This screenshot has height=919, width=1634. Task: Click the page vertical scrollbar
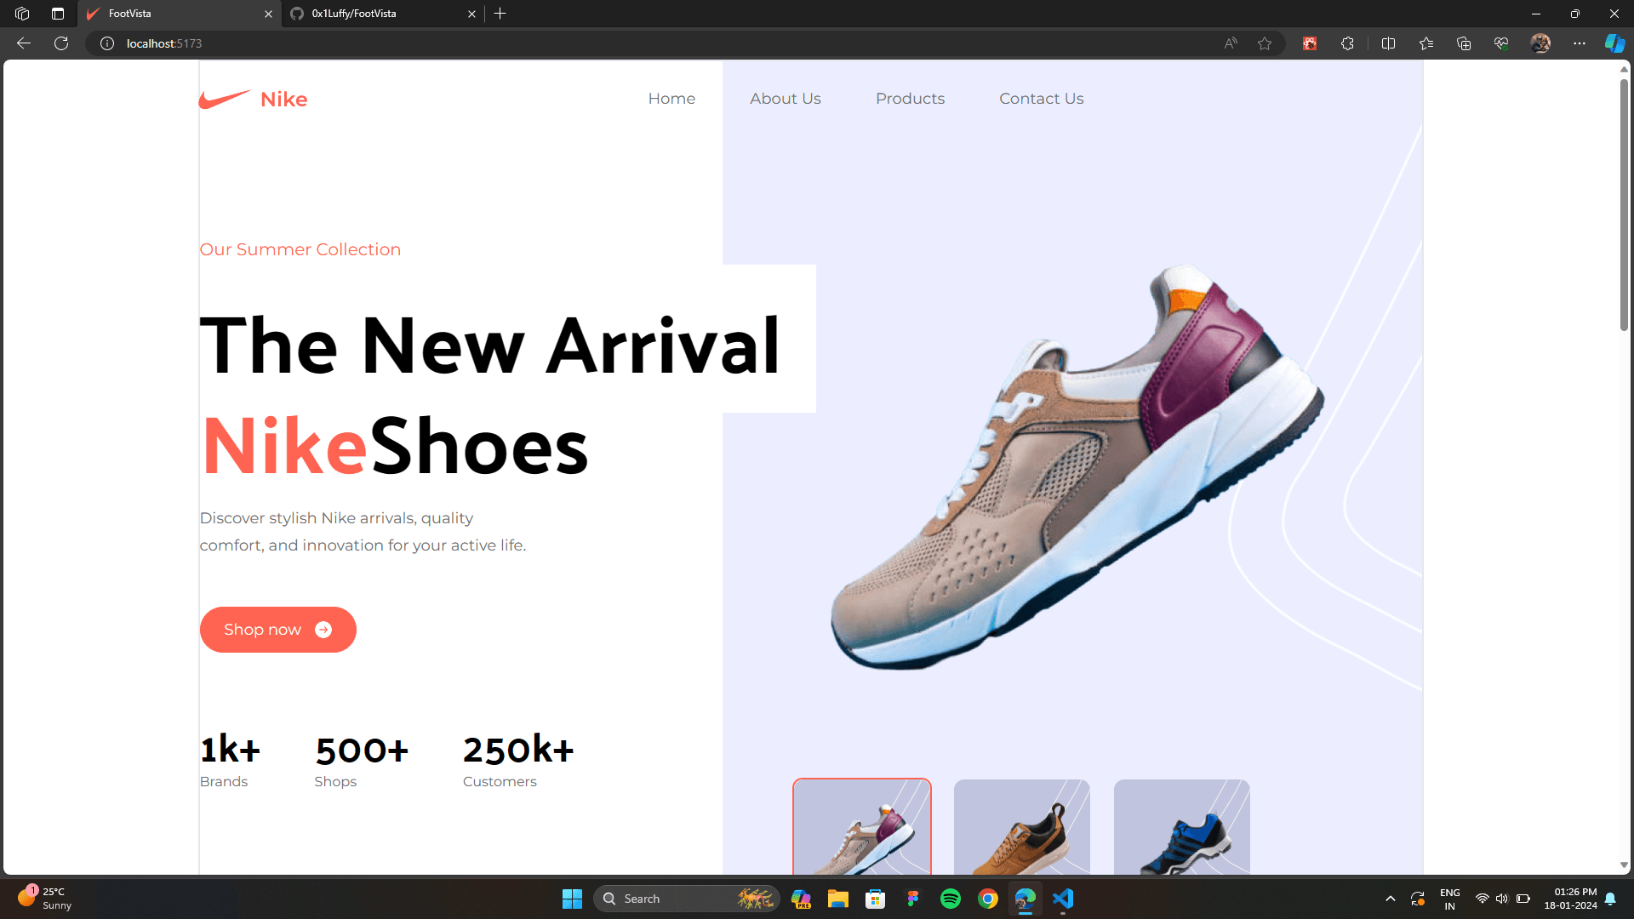click(1624, 204)
